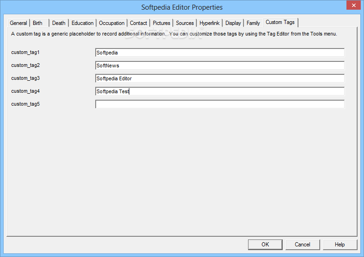Open the Family tab
Image resolution: width=364 pixels, height=257 pixels.
(253, 23)
